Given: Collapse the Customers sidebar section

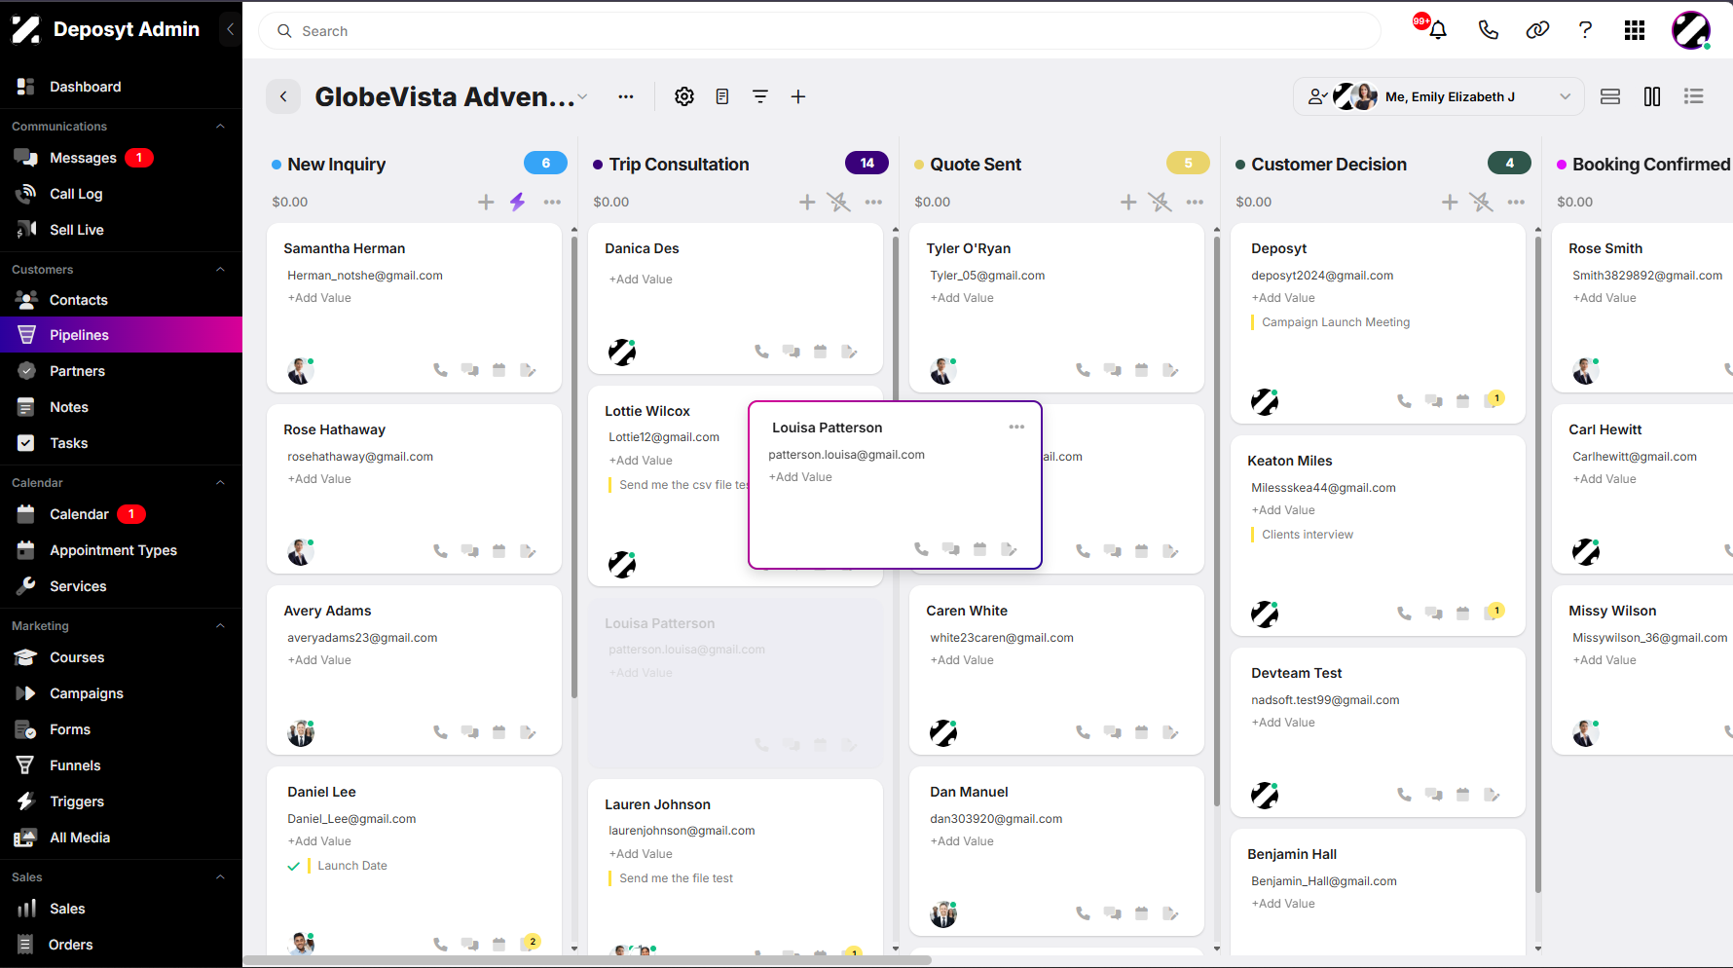Looking at the screenshot, I should [x=220, y=270].
